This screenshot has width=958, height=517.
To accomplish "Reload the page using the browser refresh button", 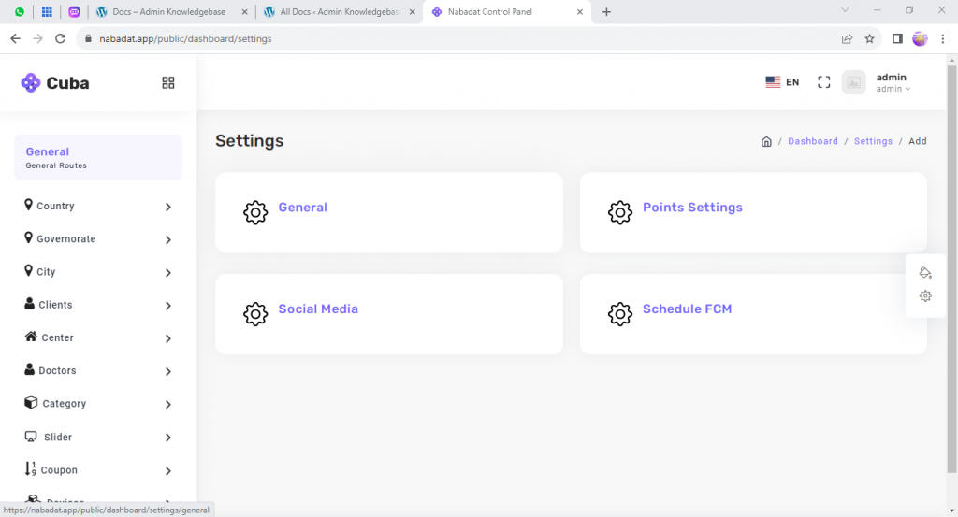I will coord(61,39).
